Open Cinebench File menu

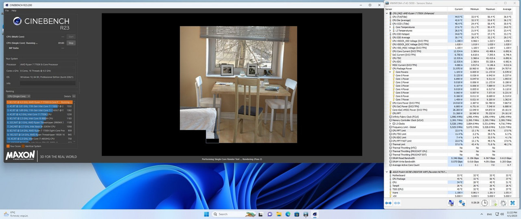pos(8,11)
